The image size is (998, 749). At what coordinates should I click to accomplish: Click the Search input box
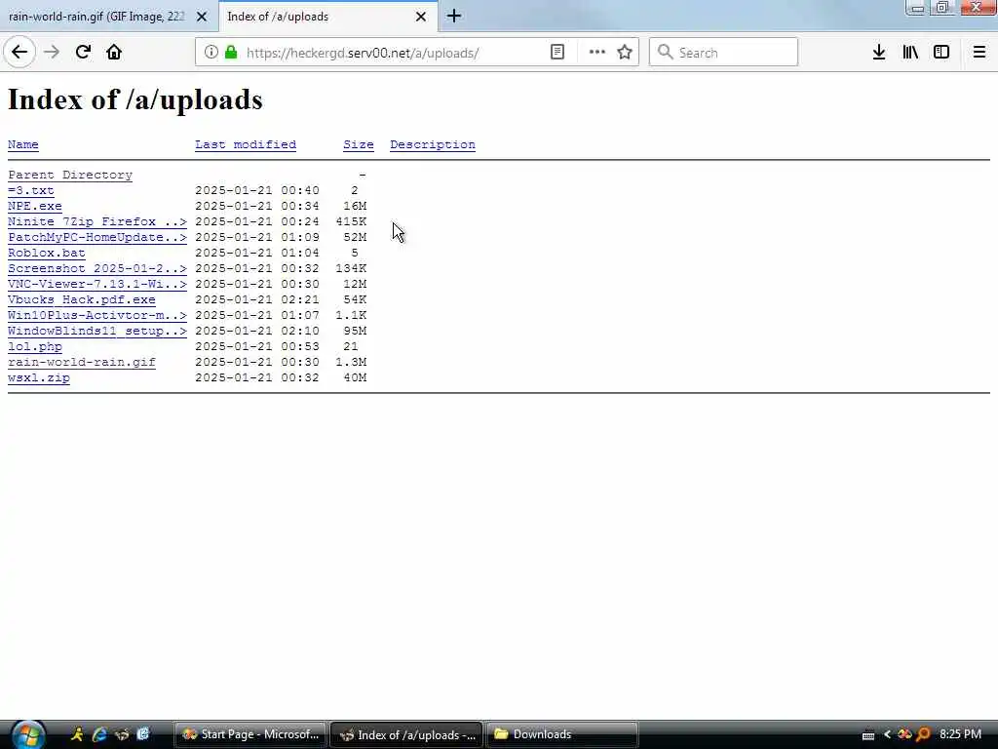[724, 53]
